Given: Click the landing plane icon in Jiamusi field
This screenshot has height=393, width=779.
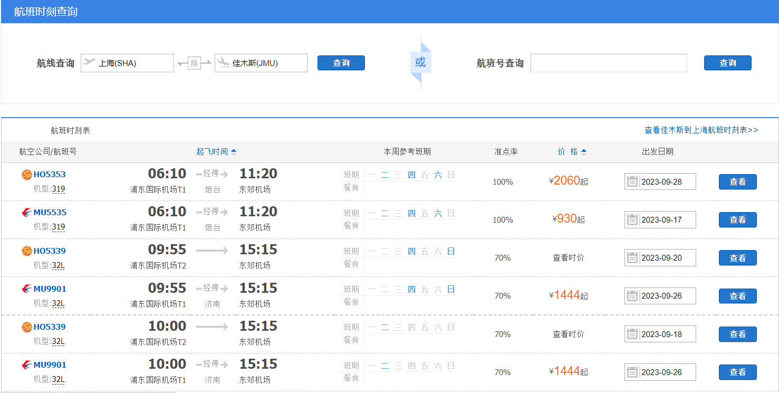Looking at the screenshot, I should pyautogui.click(x=223, y=62).
